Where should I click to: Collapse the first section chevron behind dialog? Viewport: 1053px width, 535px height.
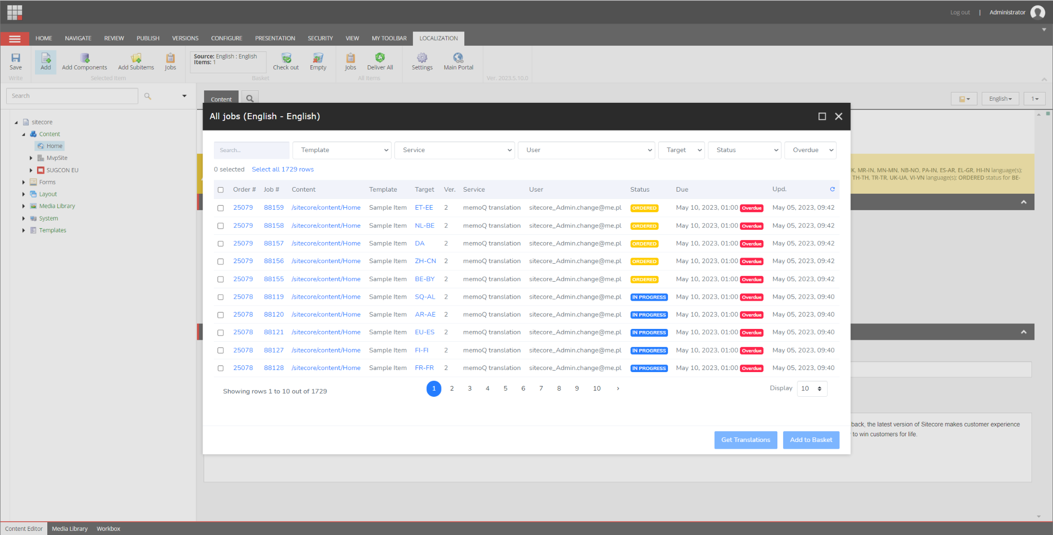tap(1024, 202)
